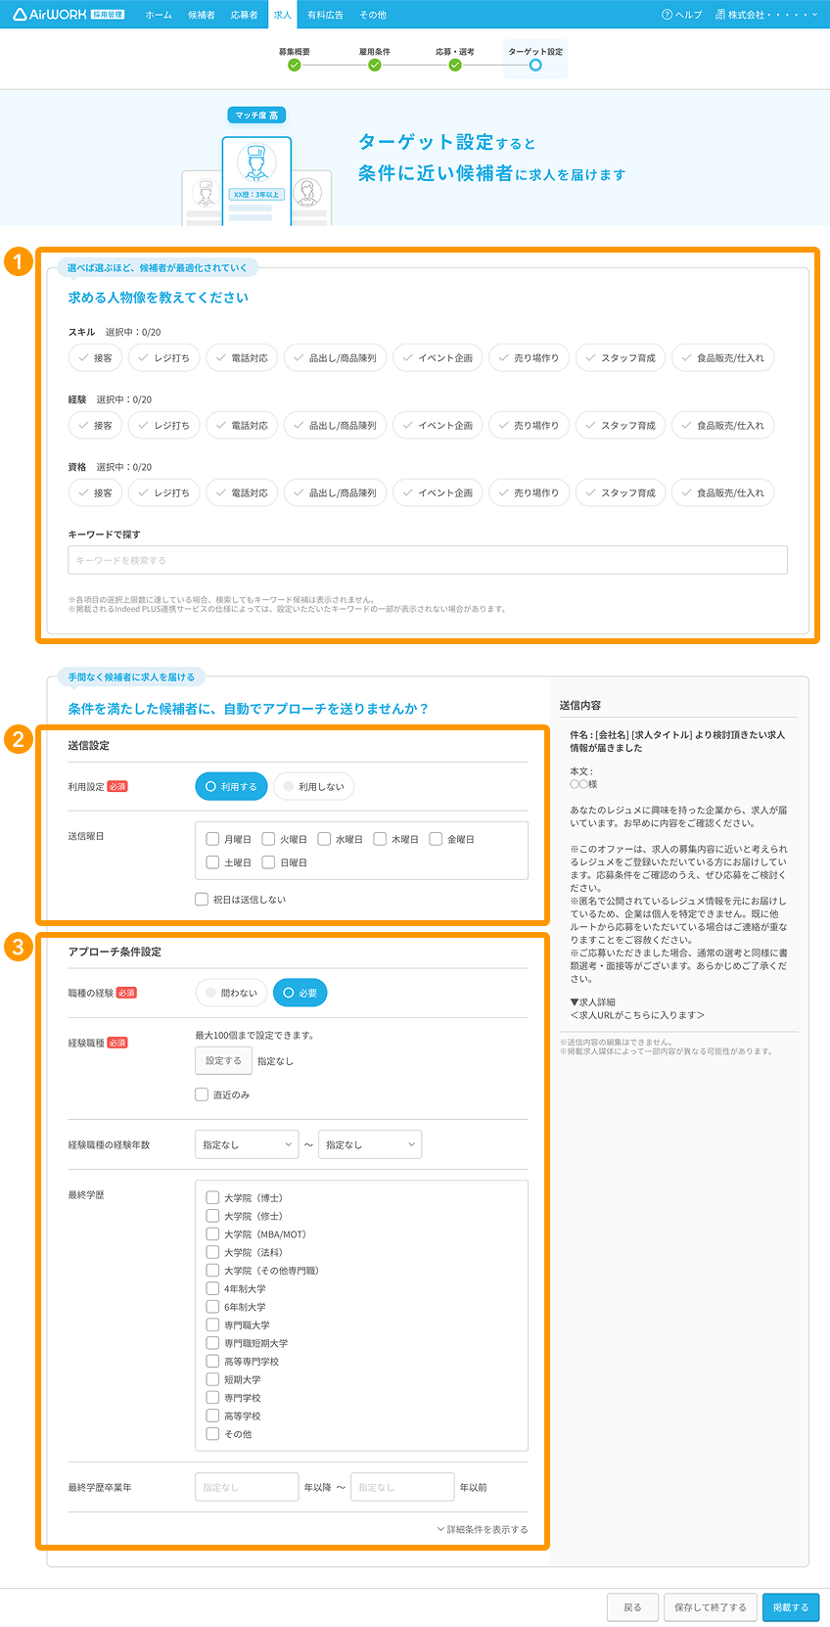Open the 有料広告 menu
Image resolution: width=830 pixels, height=1627 pixels.
point(325,15)
